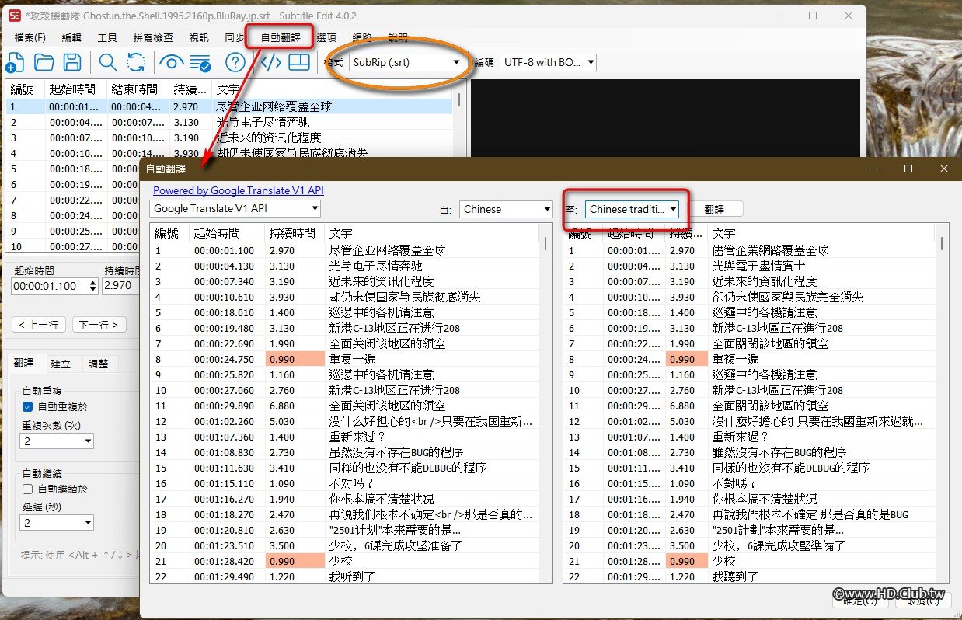Viewport: 962px width, 620px height.
Task: Expand the Google Translate V1 API engine dropdown
Action: (x=235, y=208)
